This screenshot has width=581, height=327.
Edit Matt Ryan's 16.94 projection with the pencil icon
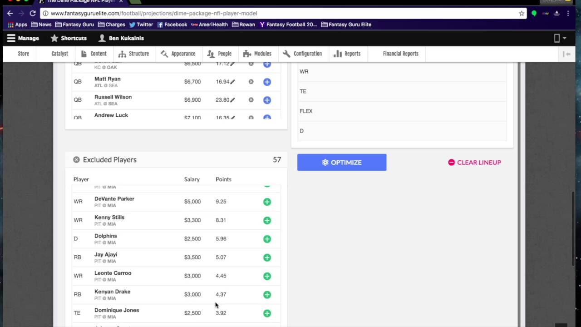(232, 82)
